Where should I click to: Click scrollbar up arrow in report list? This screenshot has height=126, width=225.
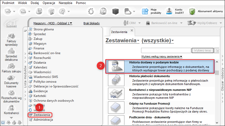tap(217, 62)
